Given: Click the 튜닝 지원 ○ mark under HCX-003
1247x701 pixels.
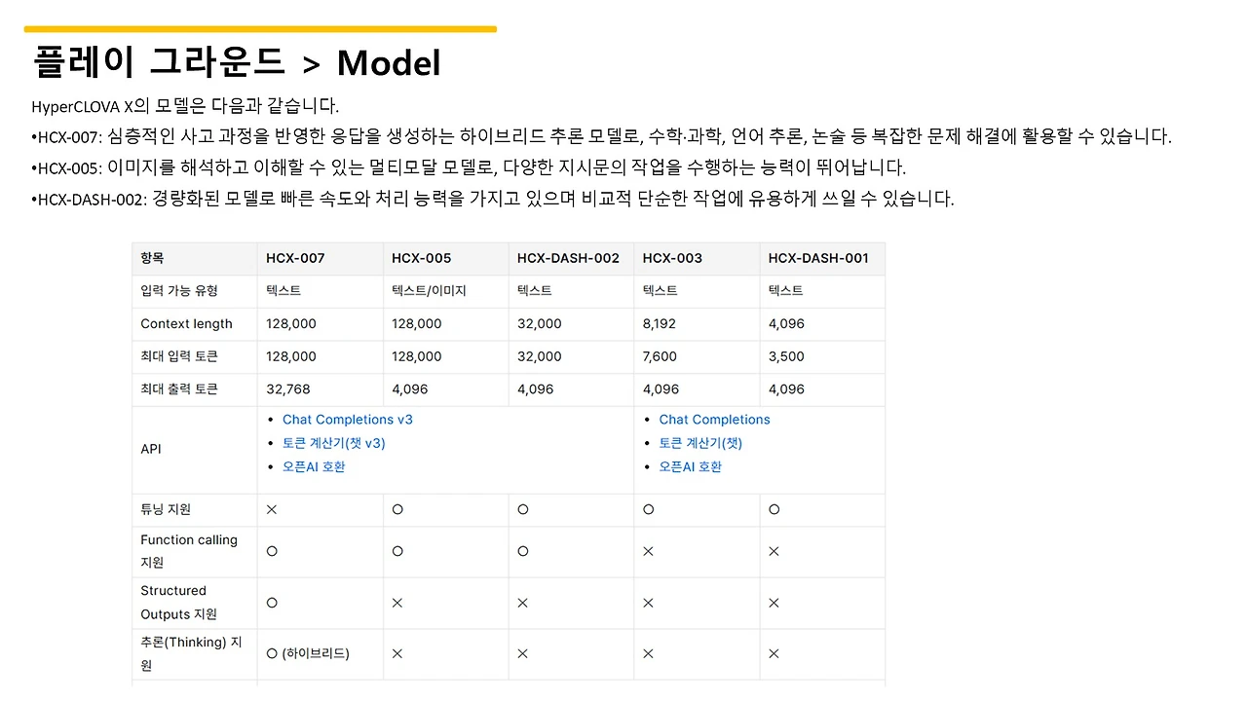Looking at the screenshot, I should (649, 509).
